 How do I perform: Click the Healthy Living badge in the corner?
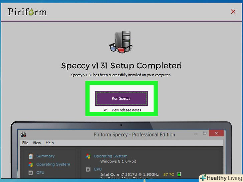(221, 178)
